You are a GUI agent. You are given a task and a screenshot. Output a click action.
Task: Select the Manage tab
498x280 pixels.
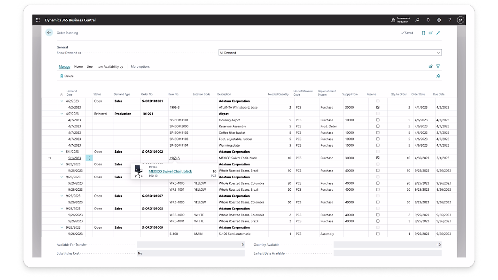(x=64, y=67)
